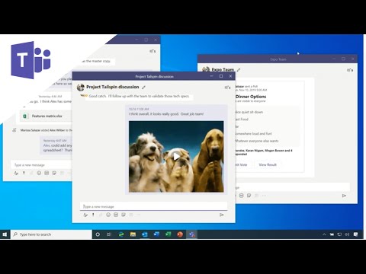This screenshot has width=366, height=274.
Task: Open Format options in the back-left chat window
Action: click(16, 173)
